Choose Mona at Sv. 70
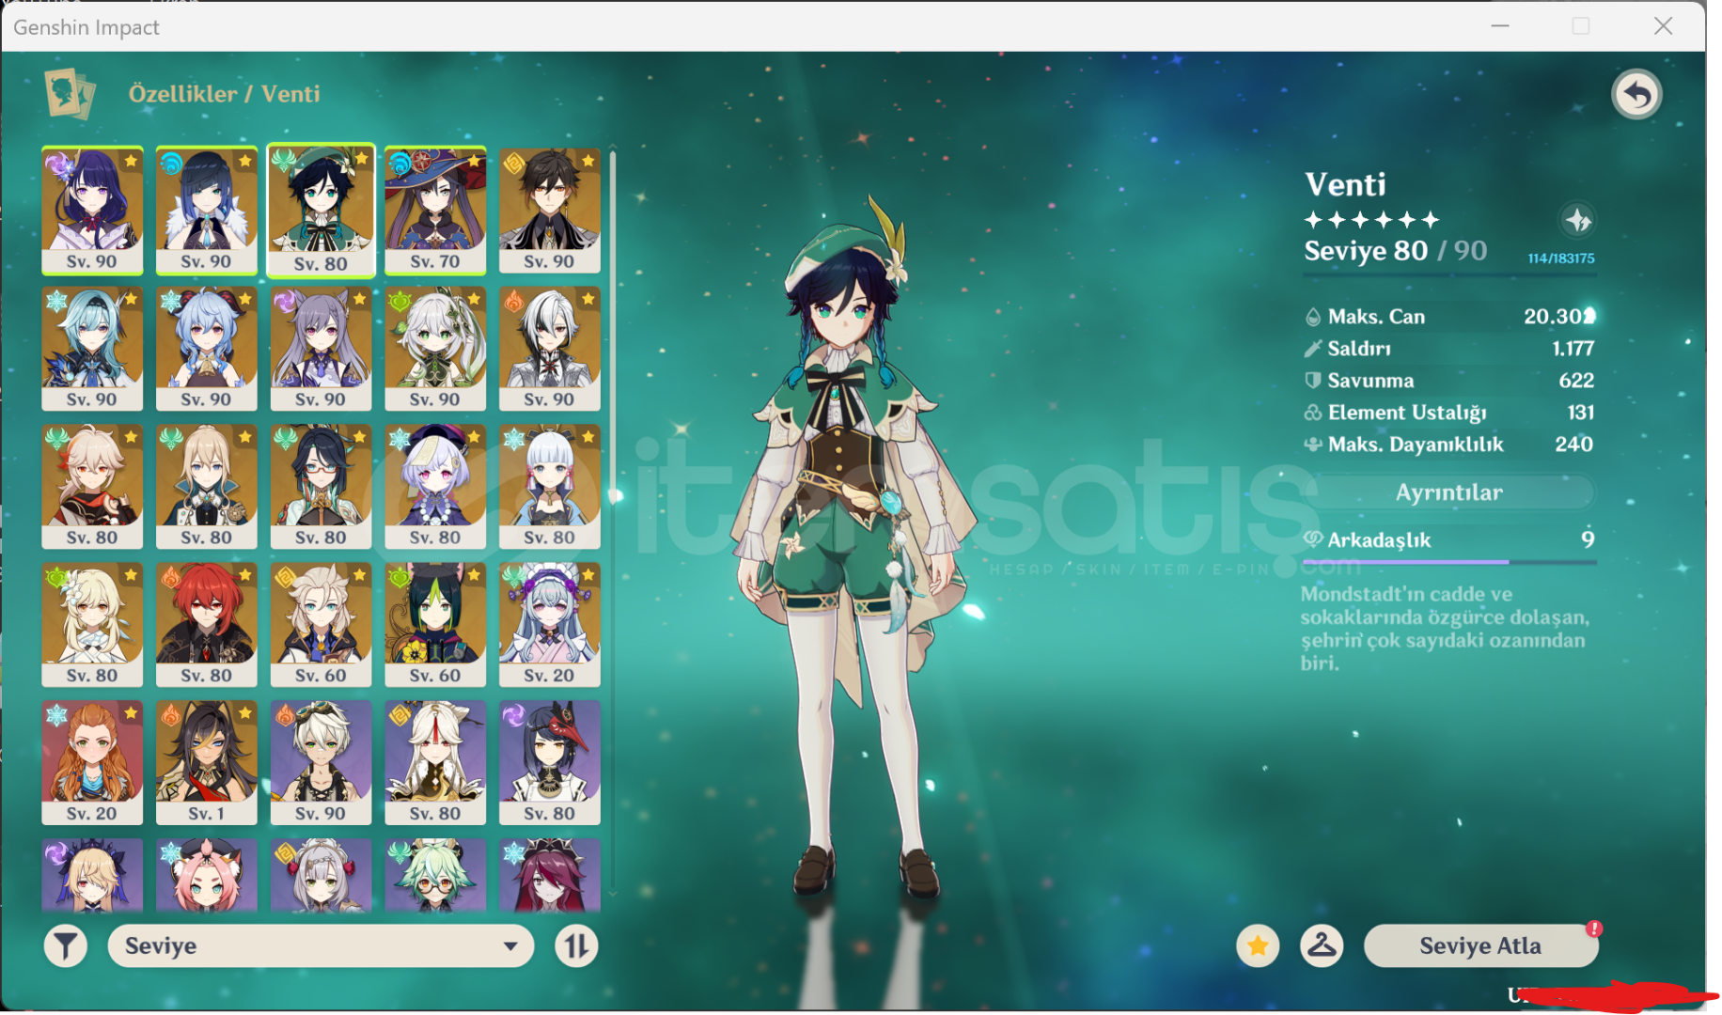1722x1015 pixels. (x=435, y=211)
